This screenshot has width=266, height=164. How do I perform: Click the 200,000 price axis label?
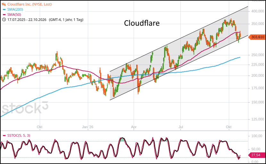pyautogui.click(x=258, y=76)
